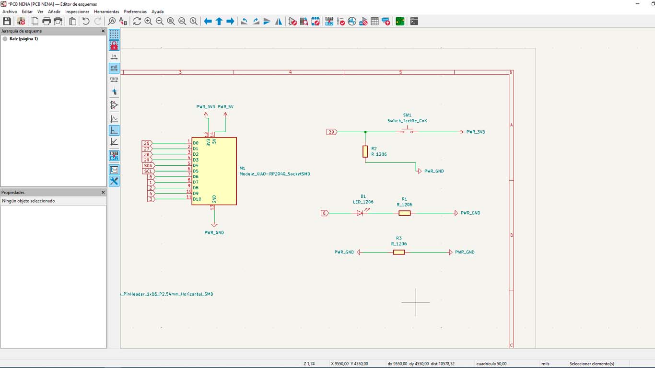Open the Ver menu
655x368 pixels.
tap(40, 11)
